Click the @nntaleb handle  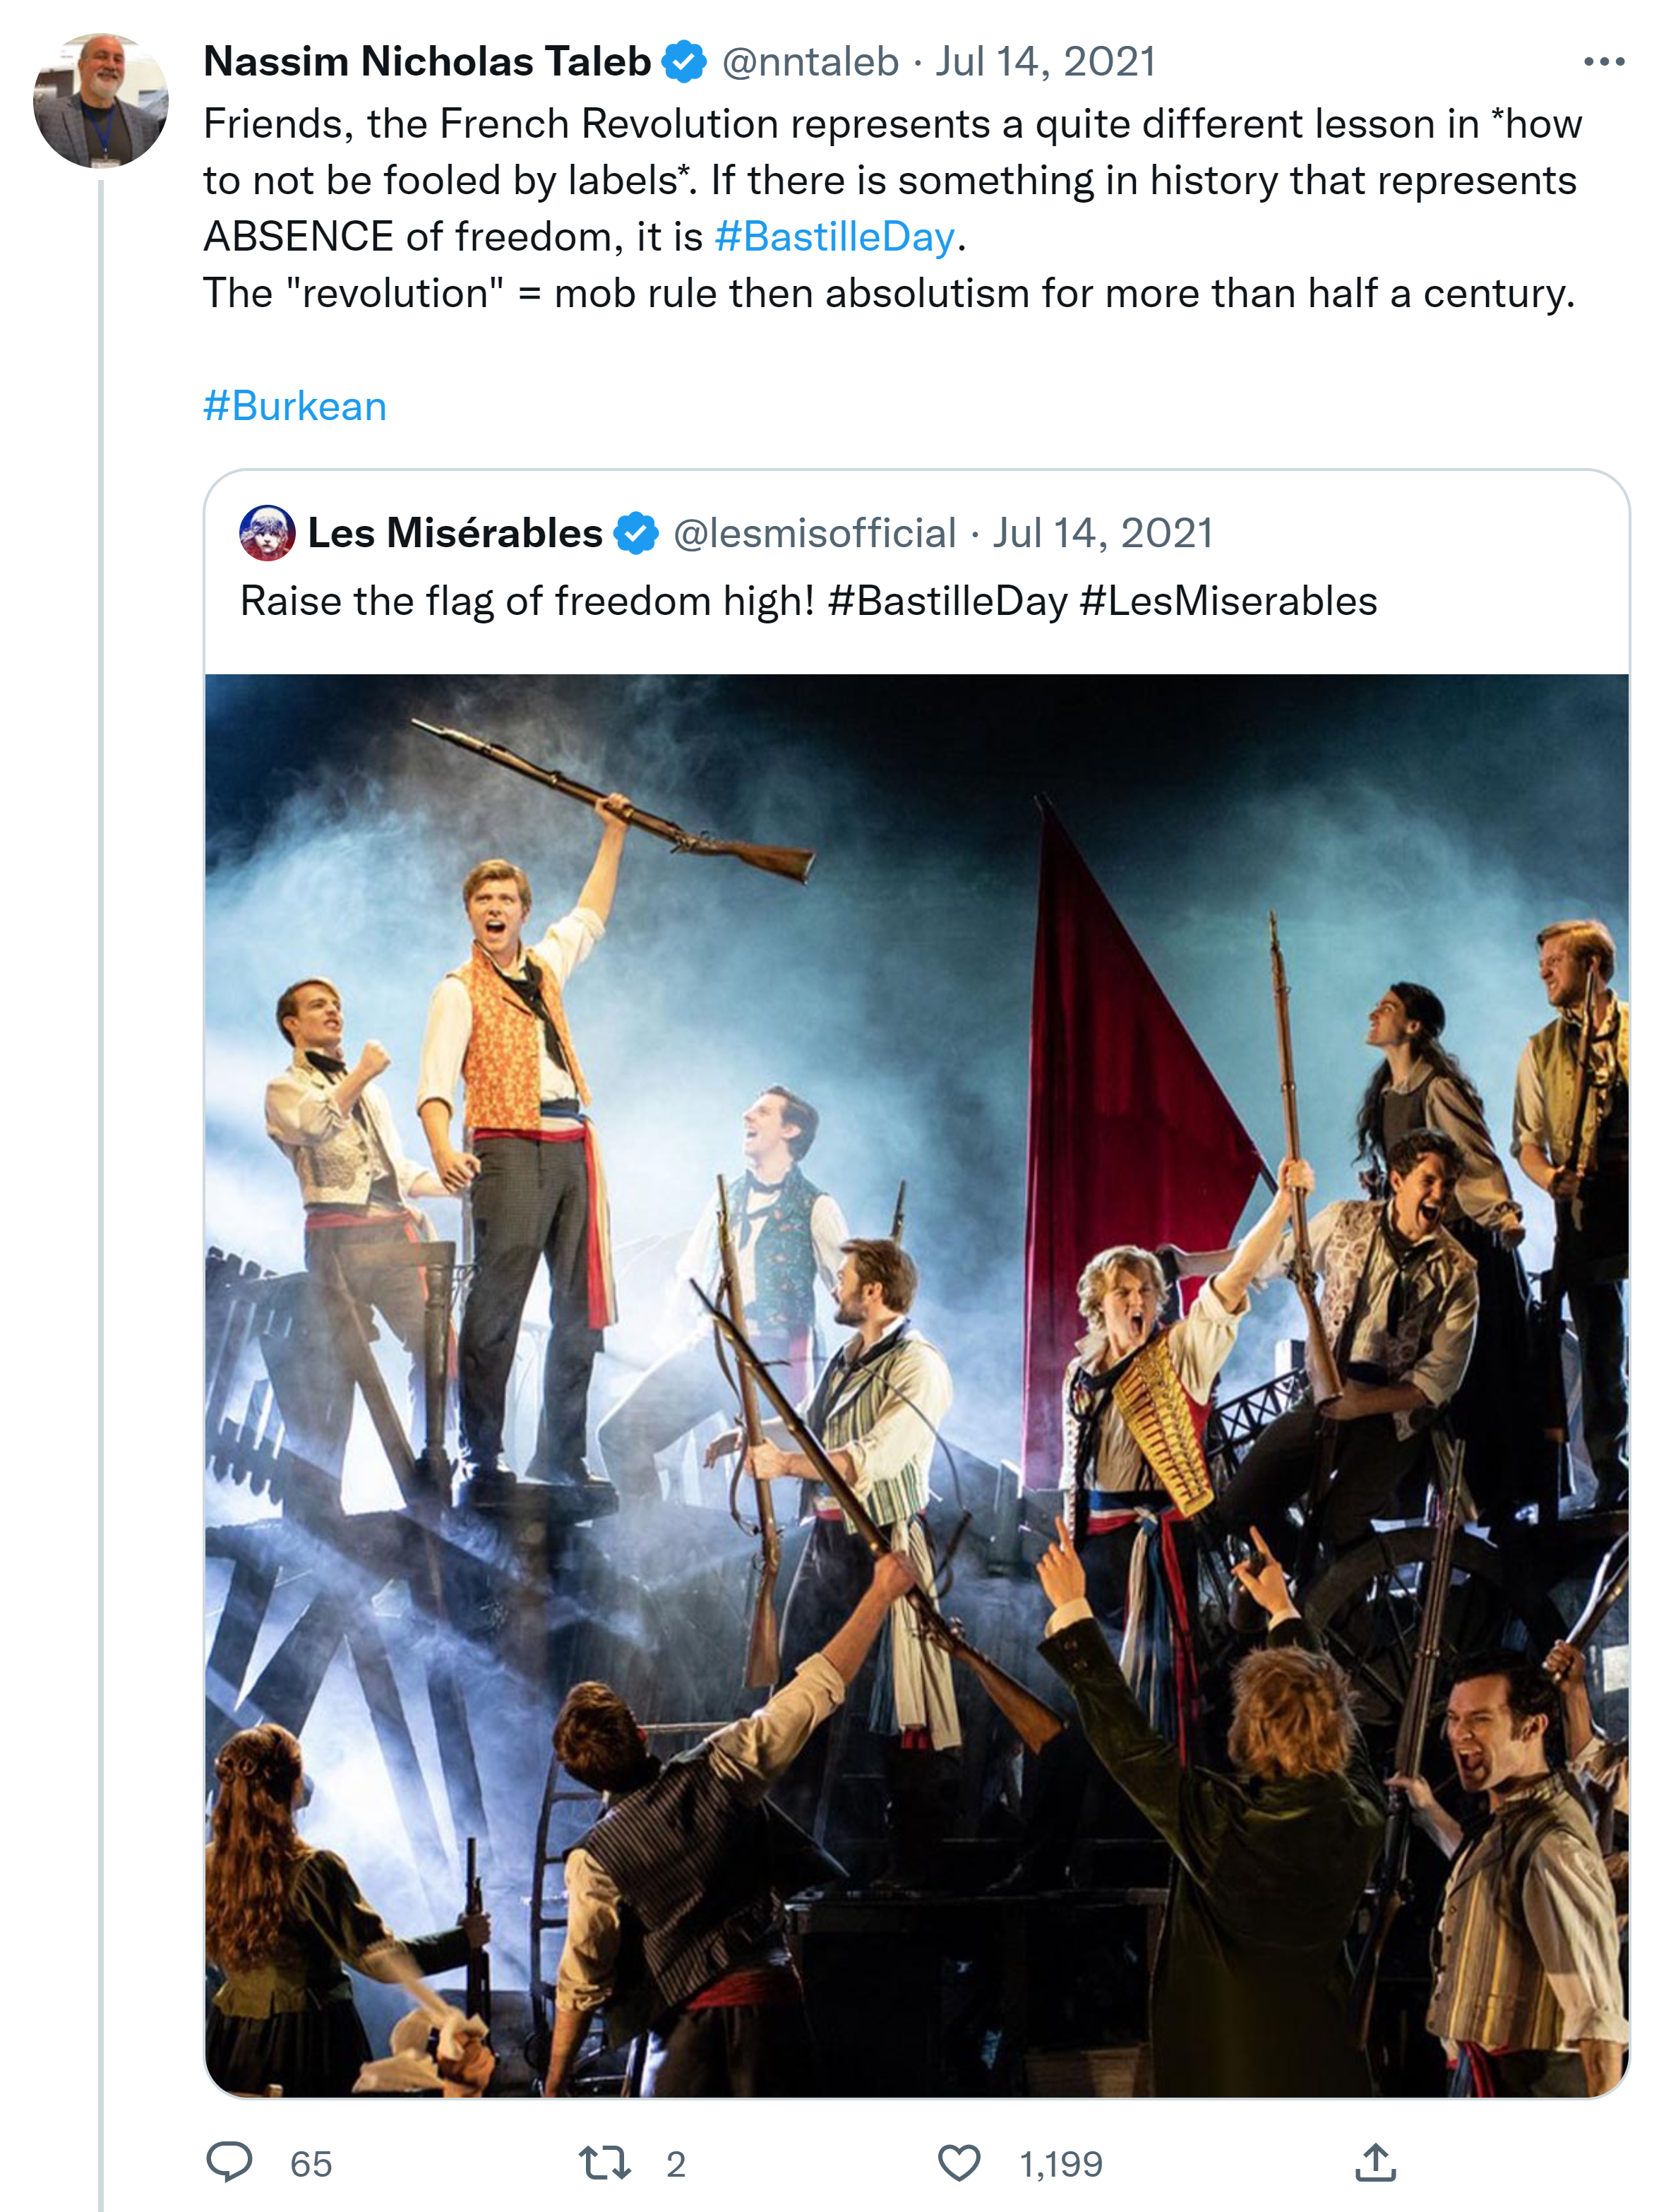click(x=810, y=62)
